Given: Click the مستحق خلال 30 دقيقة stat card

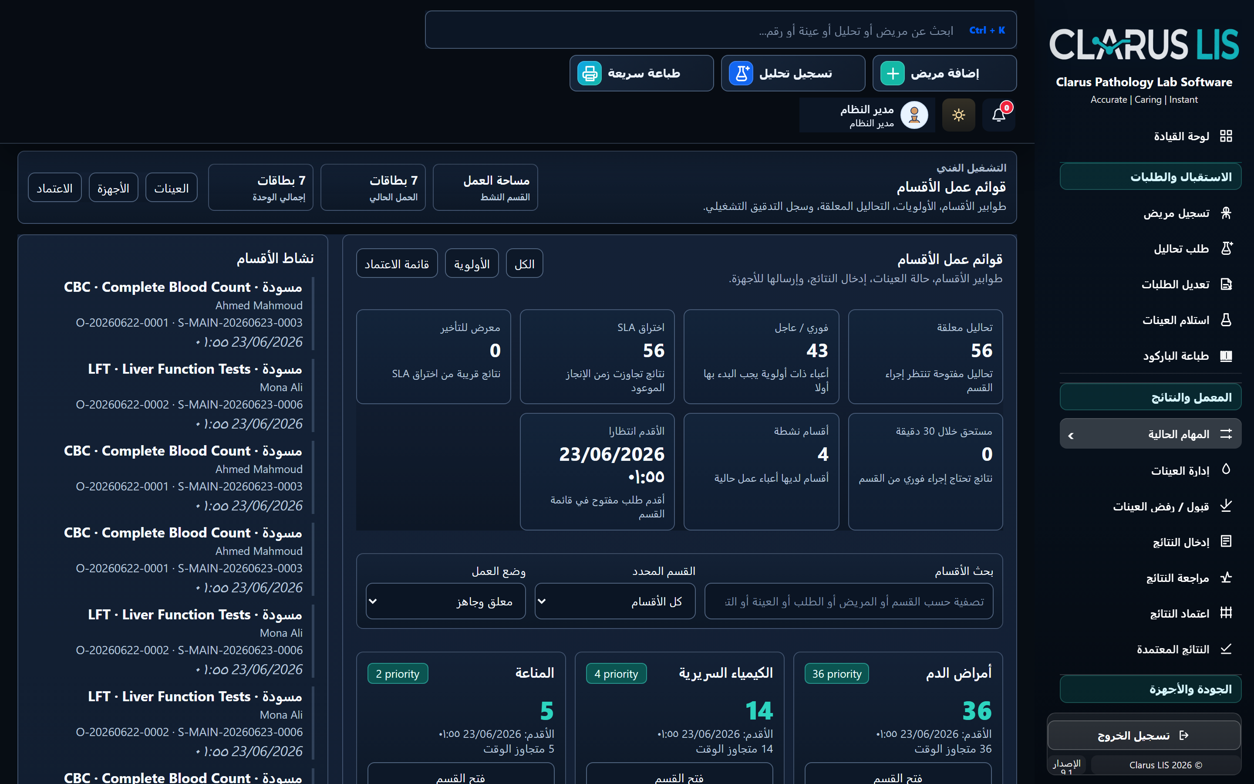Looking at the screenshot, I should pos(925,472).
